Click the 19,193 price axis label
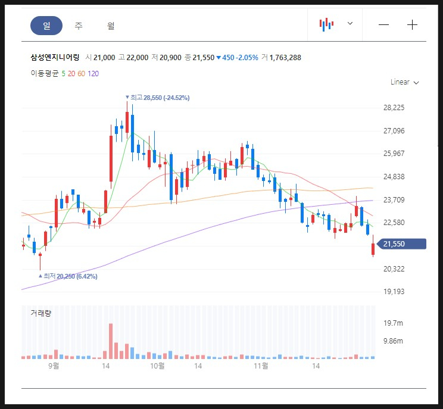The height and width of the screenshot is (409, 443). (394, 292)
